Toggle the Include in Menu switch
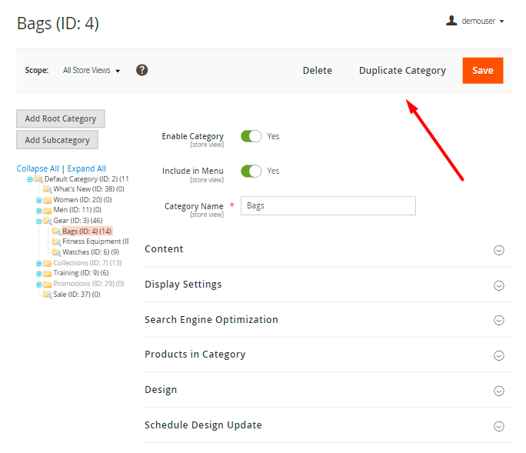The image size is (526, 453). 251,171
